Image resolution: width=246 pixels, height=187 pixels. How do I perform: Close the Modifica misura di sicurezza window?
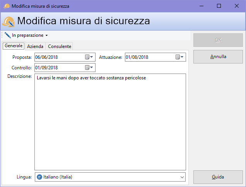click(x=237, y=6)
